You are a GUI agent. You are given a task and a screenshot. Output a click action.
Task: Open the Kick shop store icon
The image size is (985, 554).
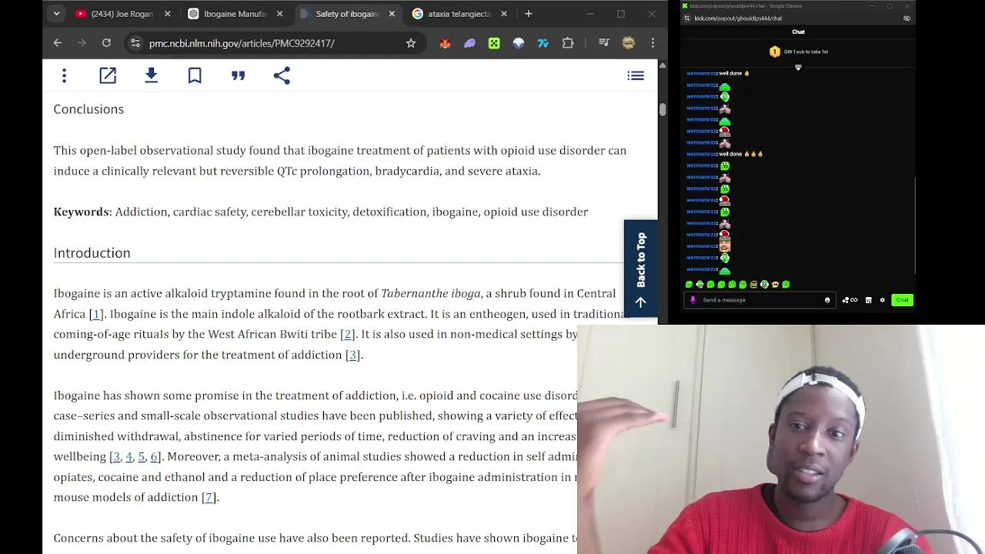pyautogui.click(x=868, y=300)
